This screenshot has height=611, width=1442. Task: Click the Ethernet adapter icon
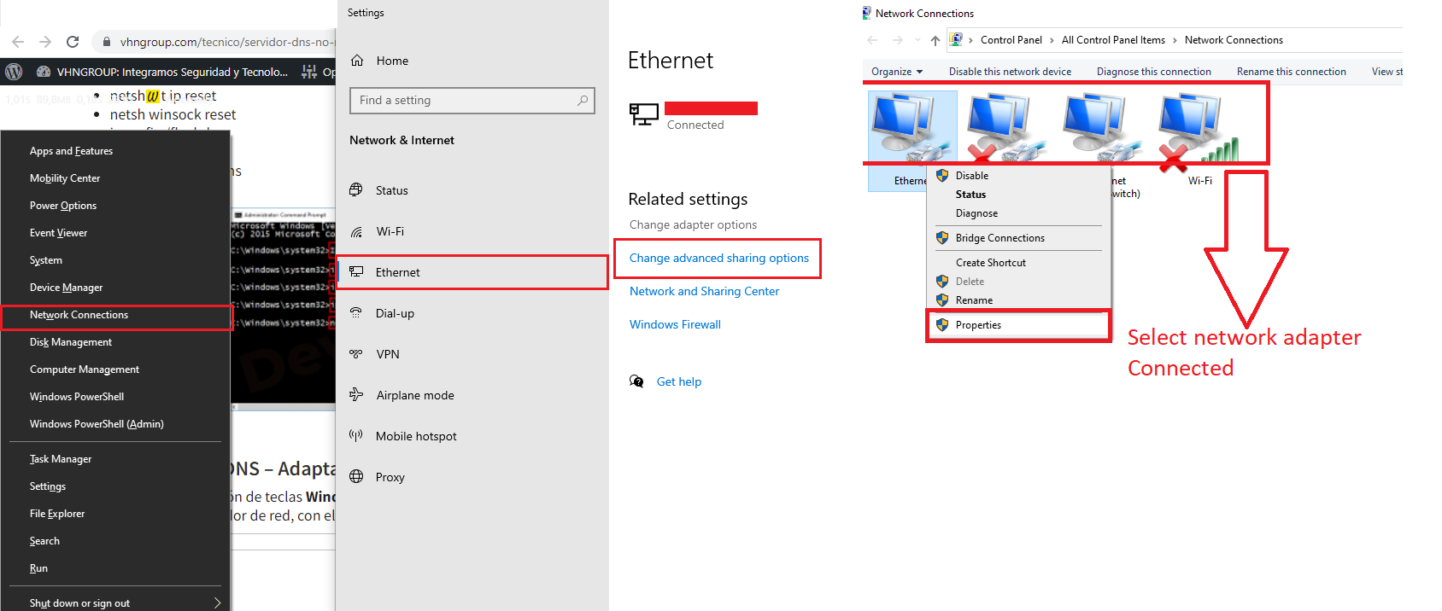[912, 128]
